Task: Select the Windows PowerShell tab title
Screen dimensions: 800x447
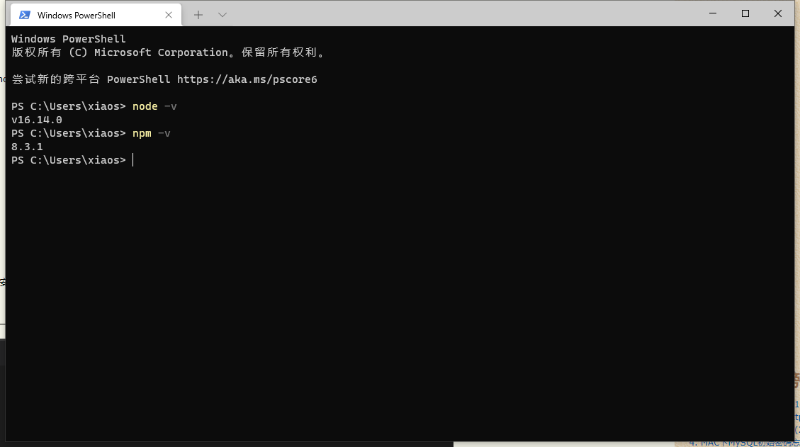Action: [x=77, y=16]
